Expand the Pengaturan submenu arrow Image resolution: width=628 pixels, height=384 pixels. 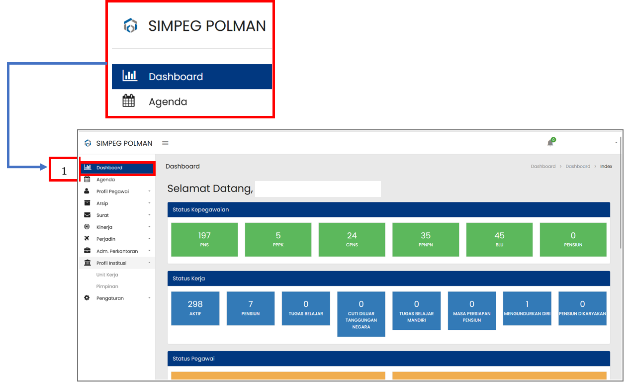point(149,298)
